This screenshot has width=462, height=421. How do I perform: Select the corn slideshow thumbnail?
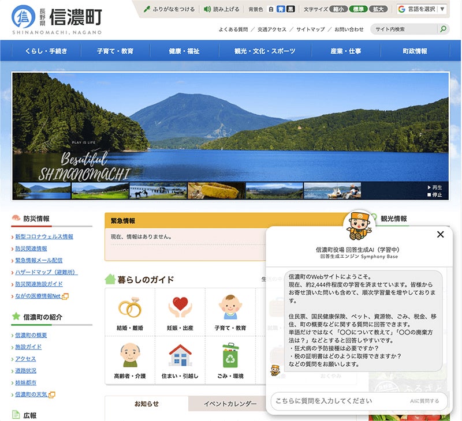click(x=216, y=191)
